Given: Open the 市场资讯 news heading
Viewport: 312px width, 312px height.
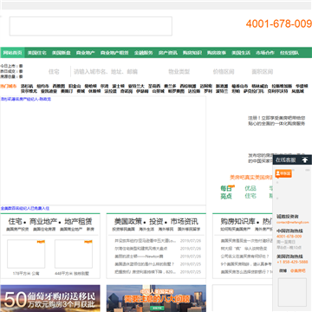Looking at the screenshot, I should [185, 222].
